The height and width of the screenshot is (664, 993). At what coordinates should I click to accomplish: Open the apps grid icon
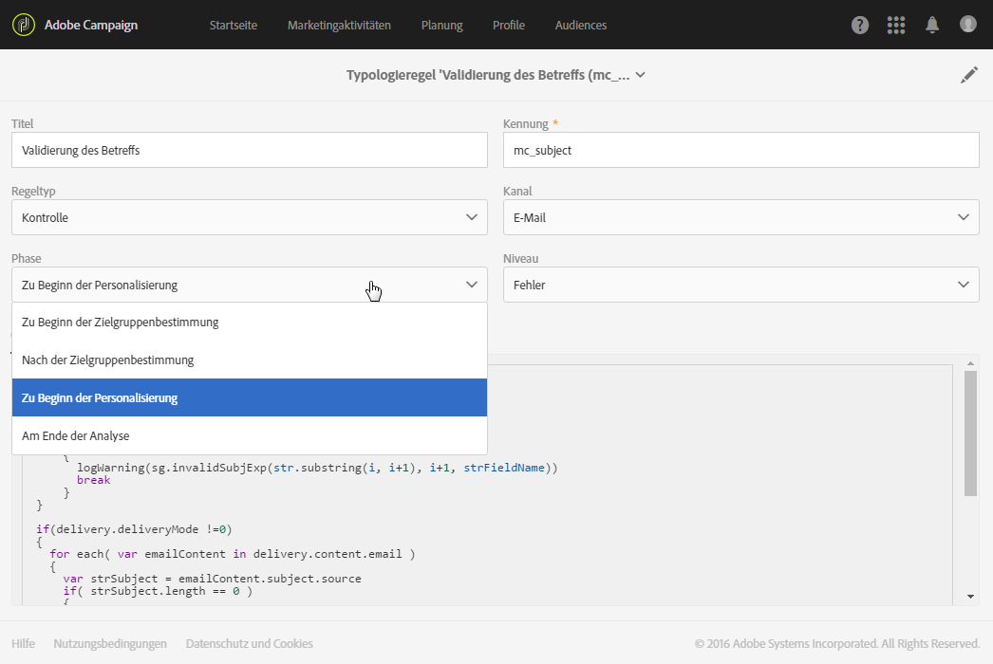(896, 26)
